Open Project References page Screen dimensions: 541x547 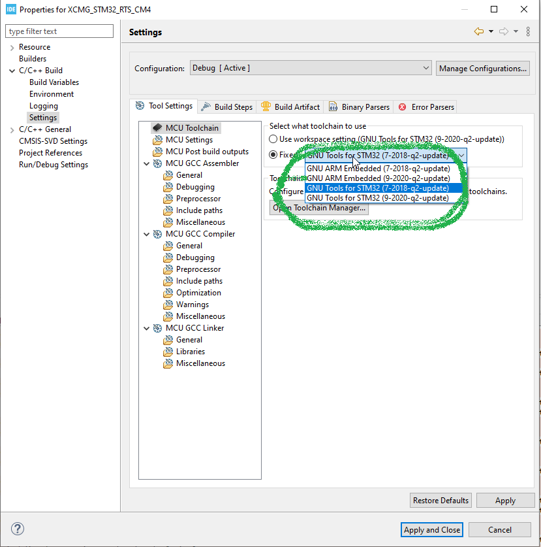pyautogui.click(x=50, y=153)
